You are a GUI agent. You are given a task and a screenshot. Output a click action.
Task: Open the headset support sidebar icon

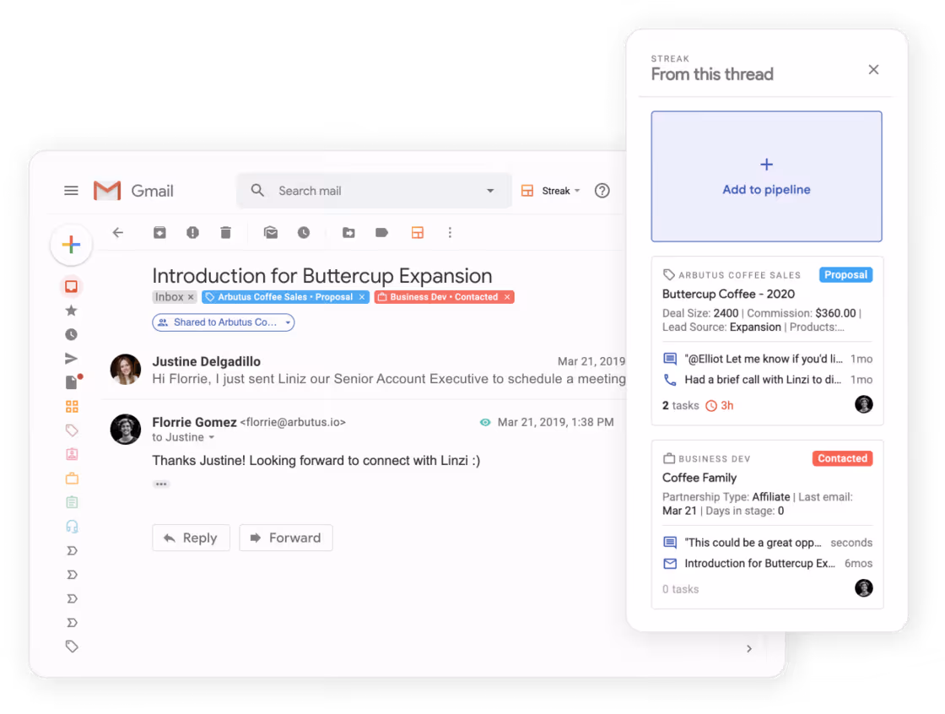[x=72, y=527]
